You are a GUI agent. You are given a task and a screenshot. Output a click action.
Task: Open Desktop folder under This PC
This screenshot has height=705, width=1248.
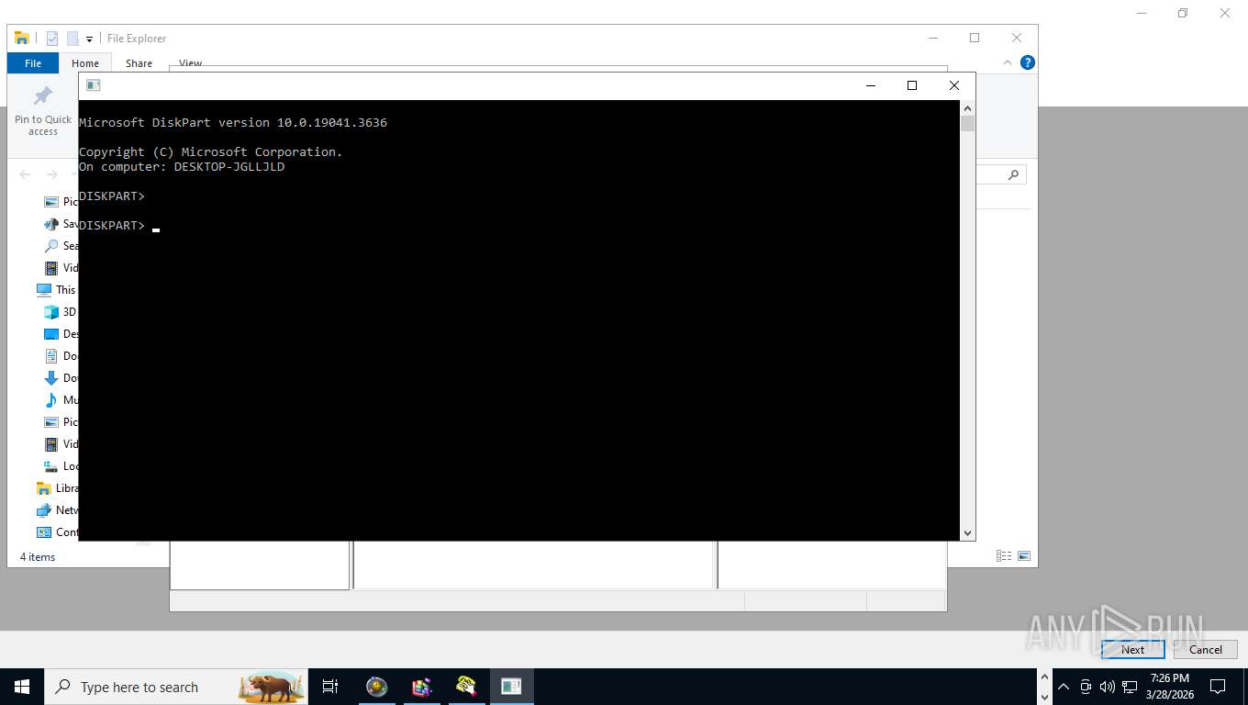click(61, 334)
